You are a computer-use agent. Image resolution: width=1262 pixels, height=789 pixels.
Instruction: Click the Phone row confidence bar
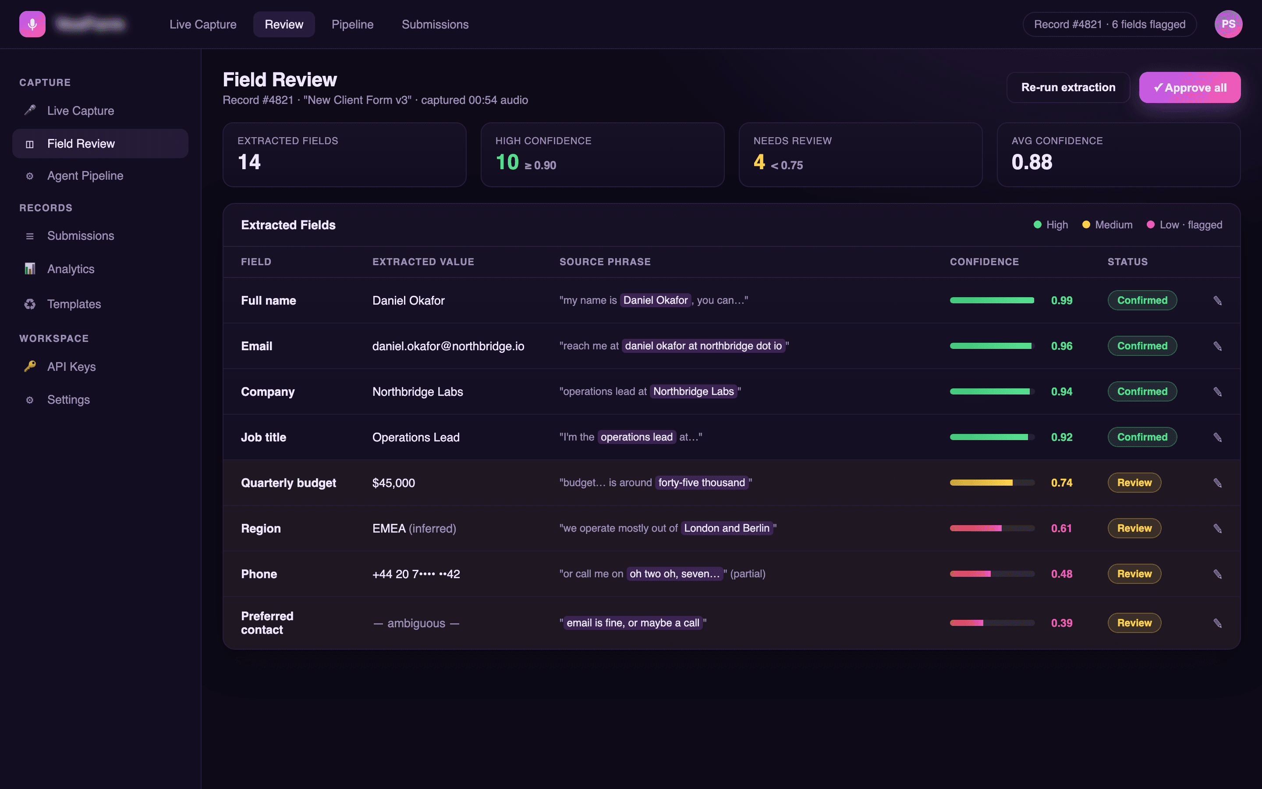pos(992,574)
